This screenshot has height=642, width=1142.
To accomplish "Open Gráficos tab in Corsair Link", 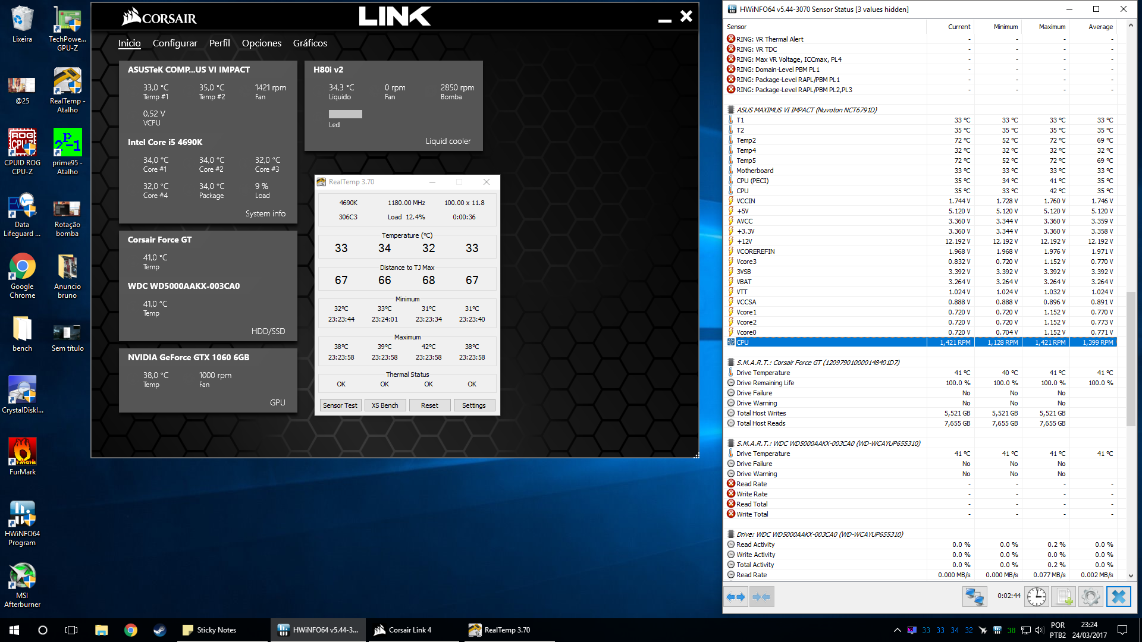I will 310,43.
